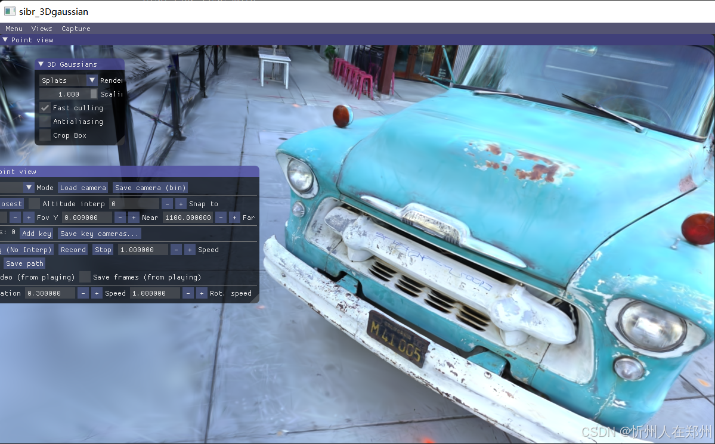The image size is (715, 444).
Task: Decrease the 0.300000 Speed with minus
Action: coord(83,293)
